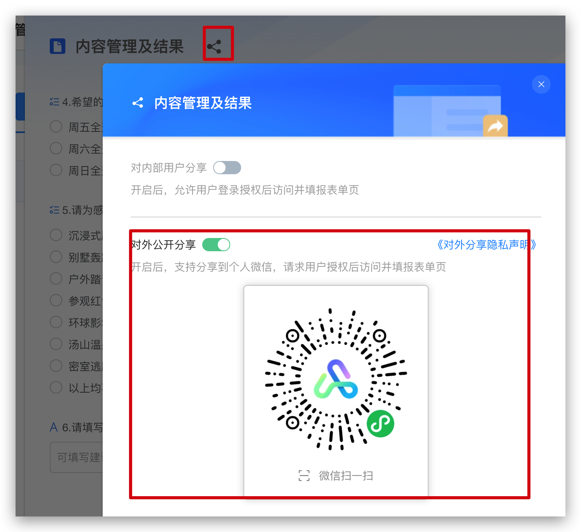
Task: Select the 以上均 radio option behind the dialog
Action: [56, 387]
